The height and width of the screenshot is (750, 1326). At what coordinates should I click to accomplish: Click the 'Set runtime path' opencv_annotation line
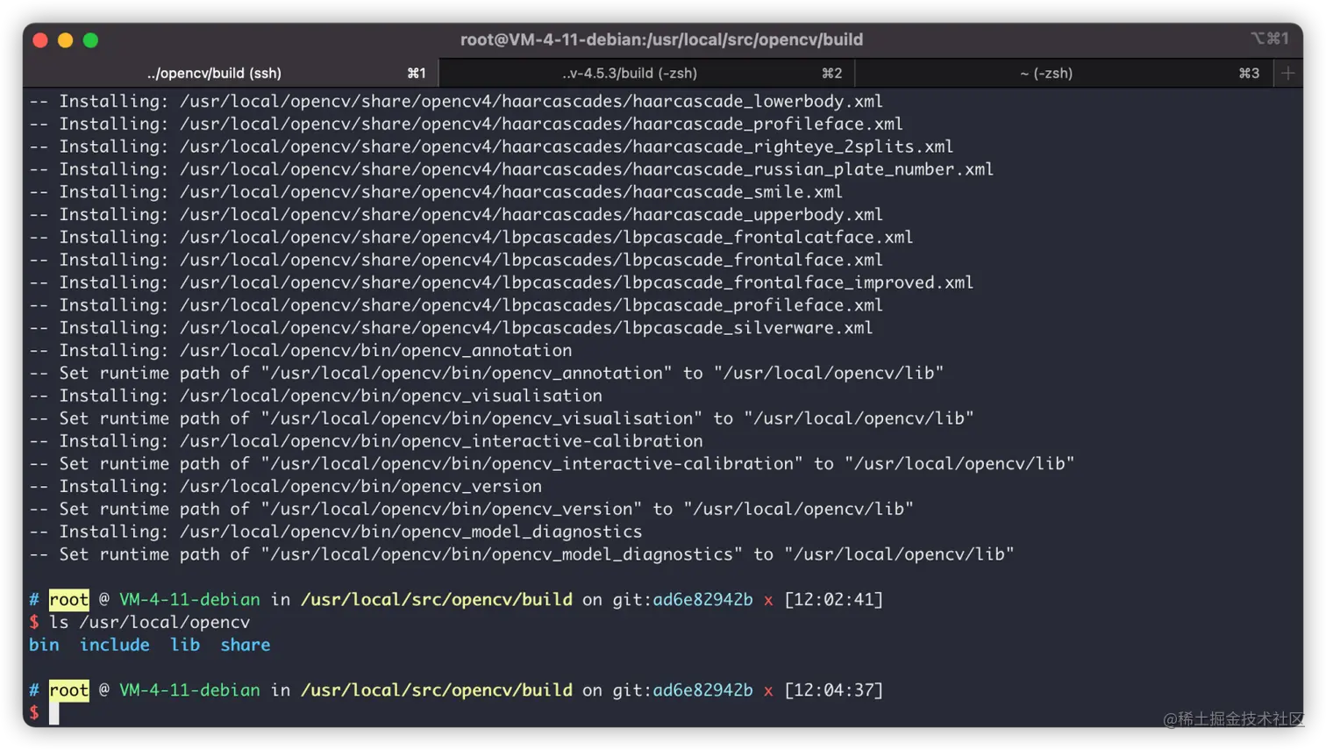click(x=486, y=374)
